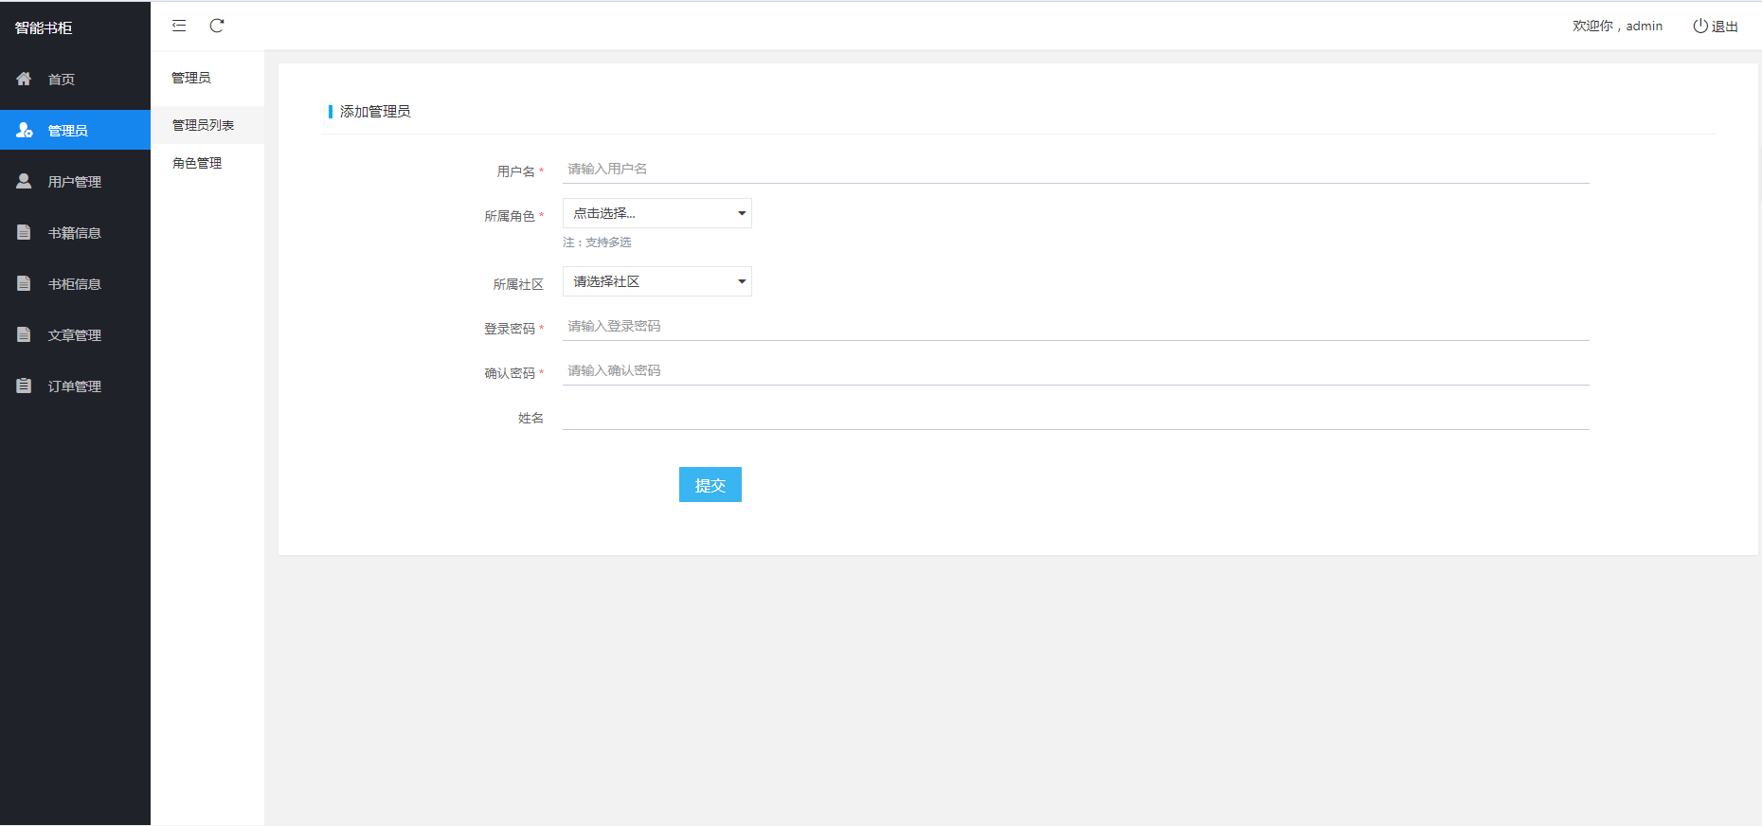Collapse the sidebar with the menu toggle icon
Screen dimensions: 1762x826
coord(179,26)
